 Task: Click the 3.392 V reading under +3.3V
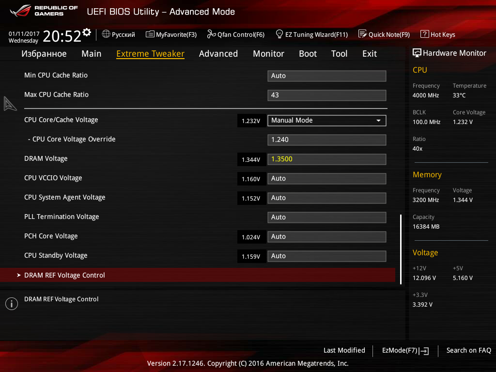(422, 304)
